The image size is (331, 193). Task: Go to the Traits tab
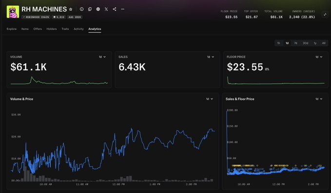(x=65, y=29)
